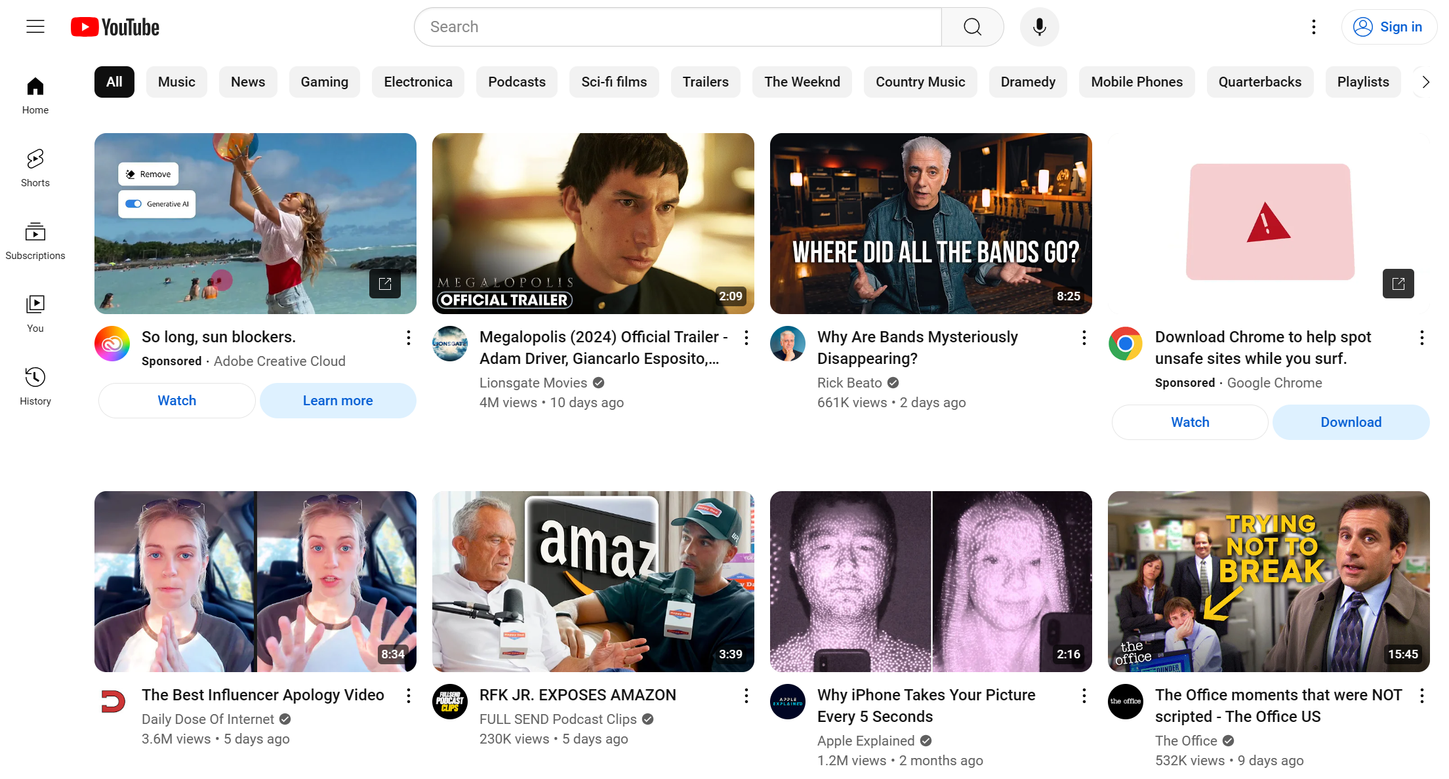
Task: Open the Adobe ad external link icon
Action: [x=385, y=283]
